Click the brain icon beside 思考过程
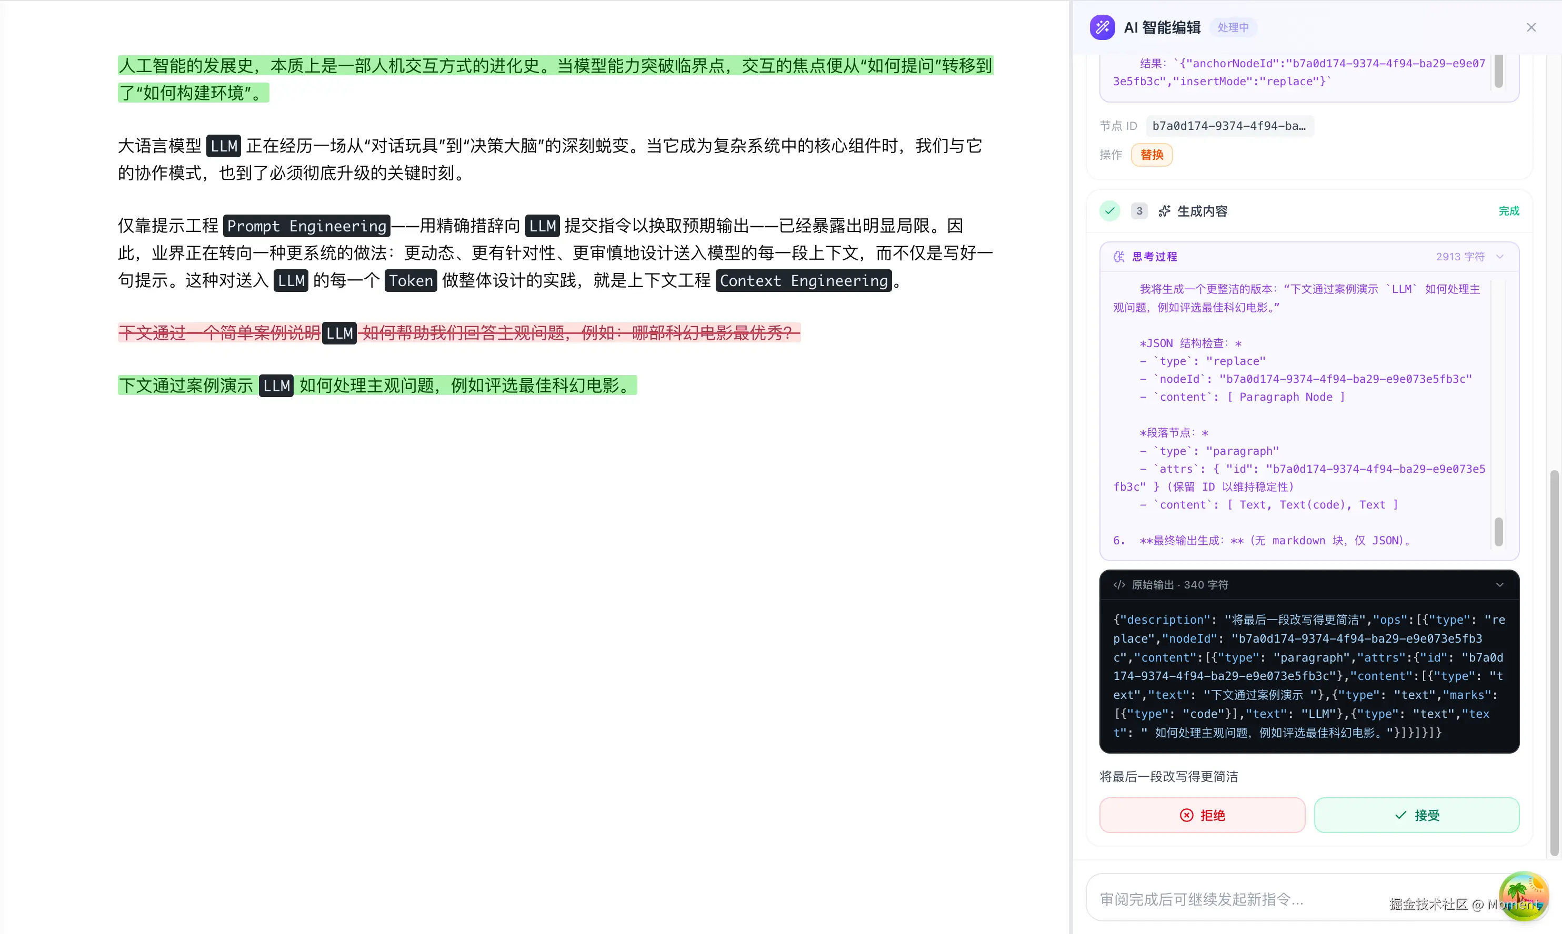The width and height of the screenshot is (1562, 934). [x=1118, y=256]
